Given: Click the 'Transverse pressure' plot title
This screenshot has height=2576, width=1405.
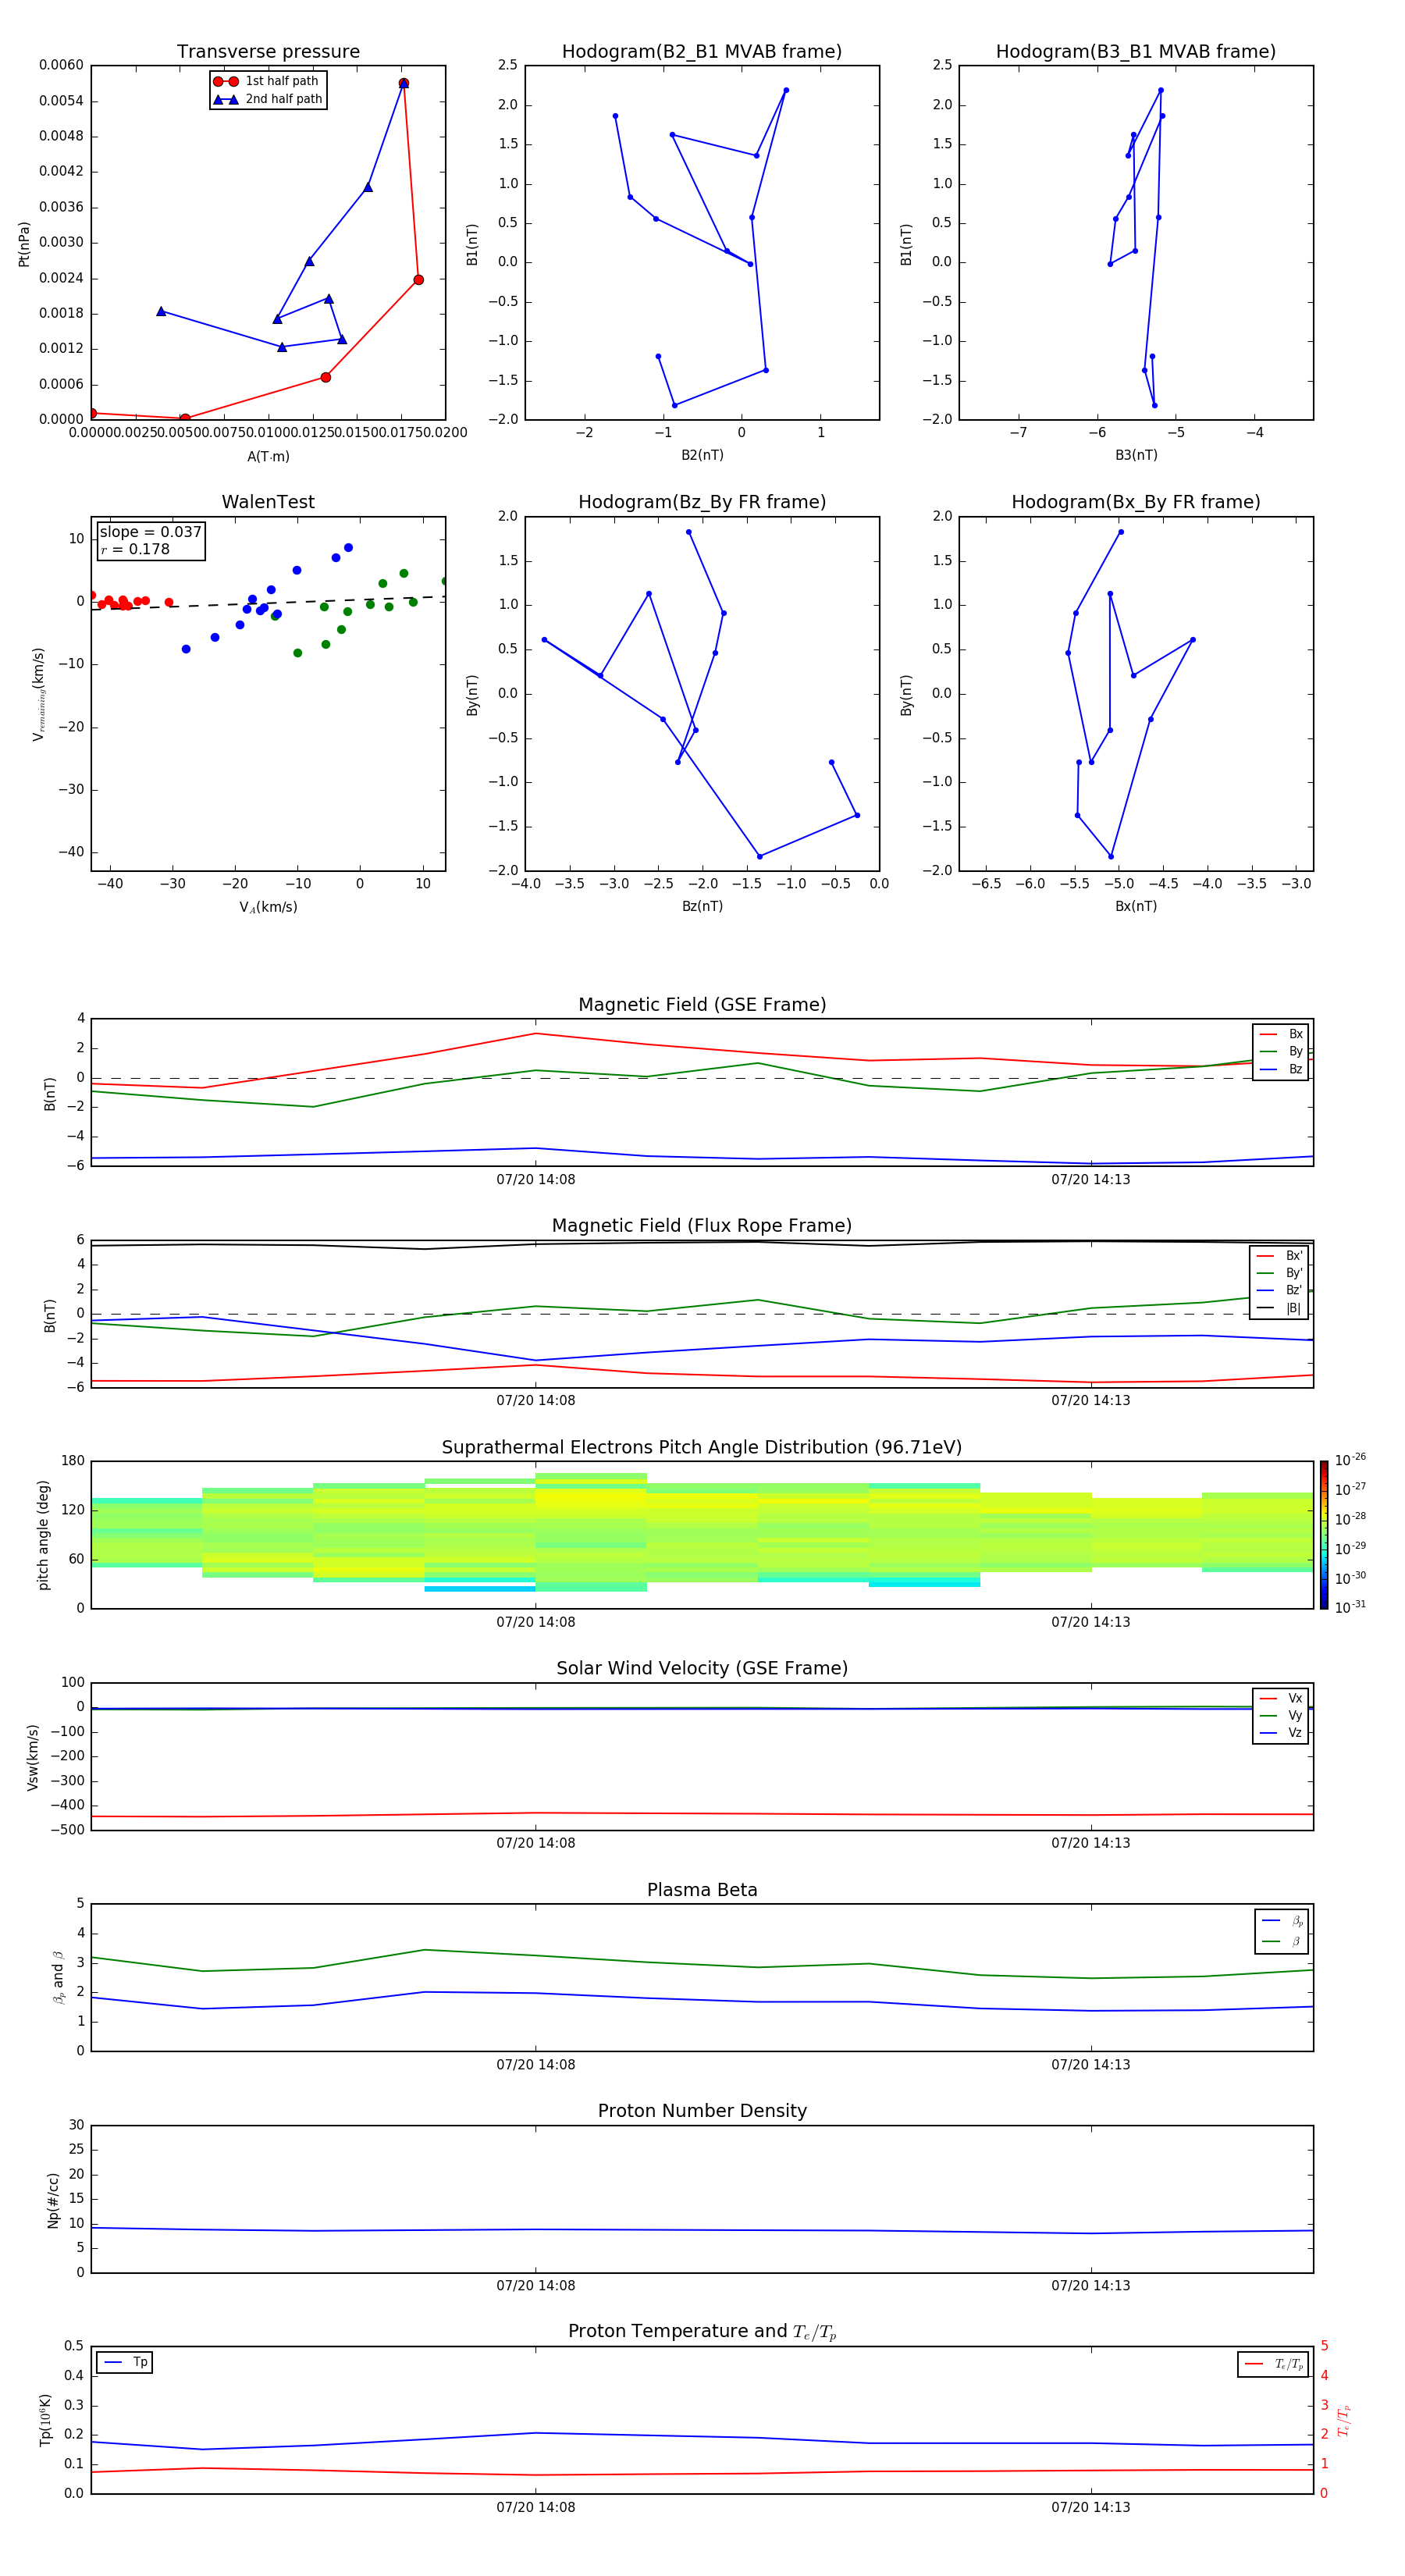Looking at the screenshot, I should 268,52.
